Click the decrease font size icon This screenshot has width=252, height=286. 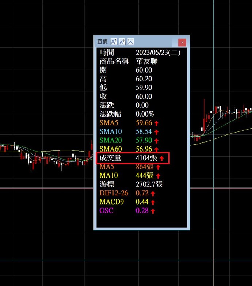(x=122, y=42)
